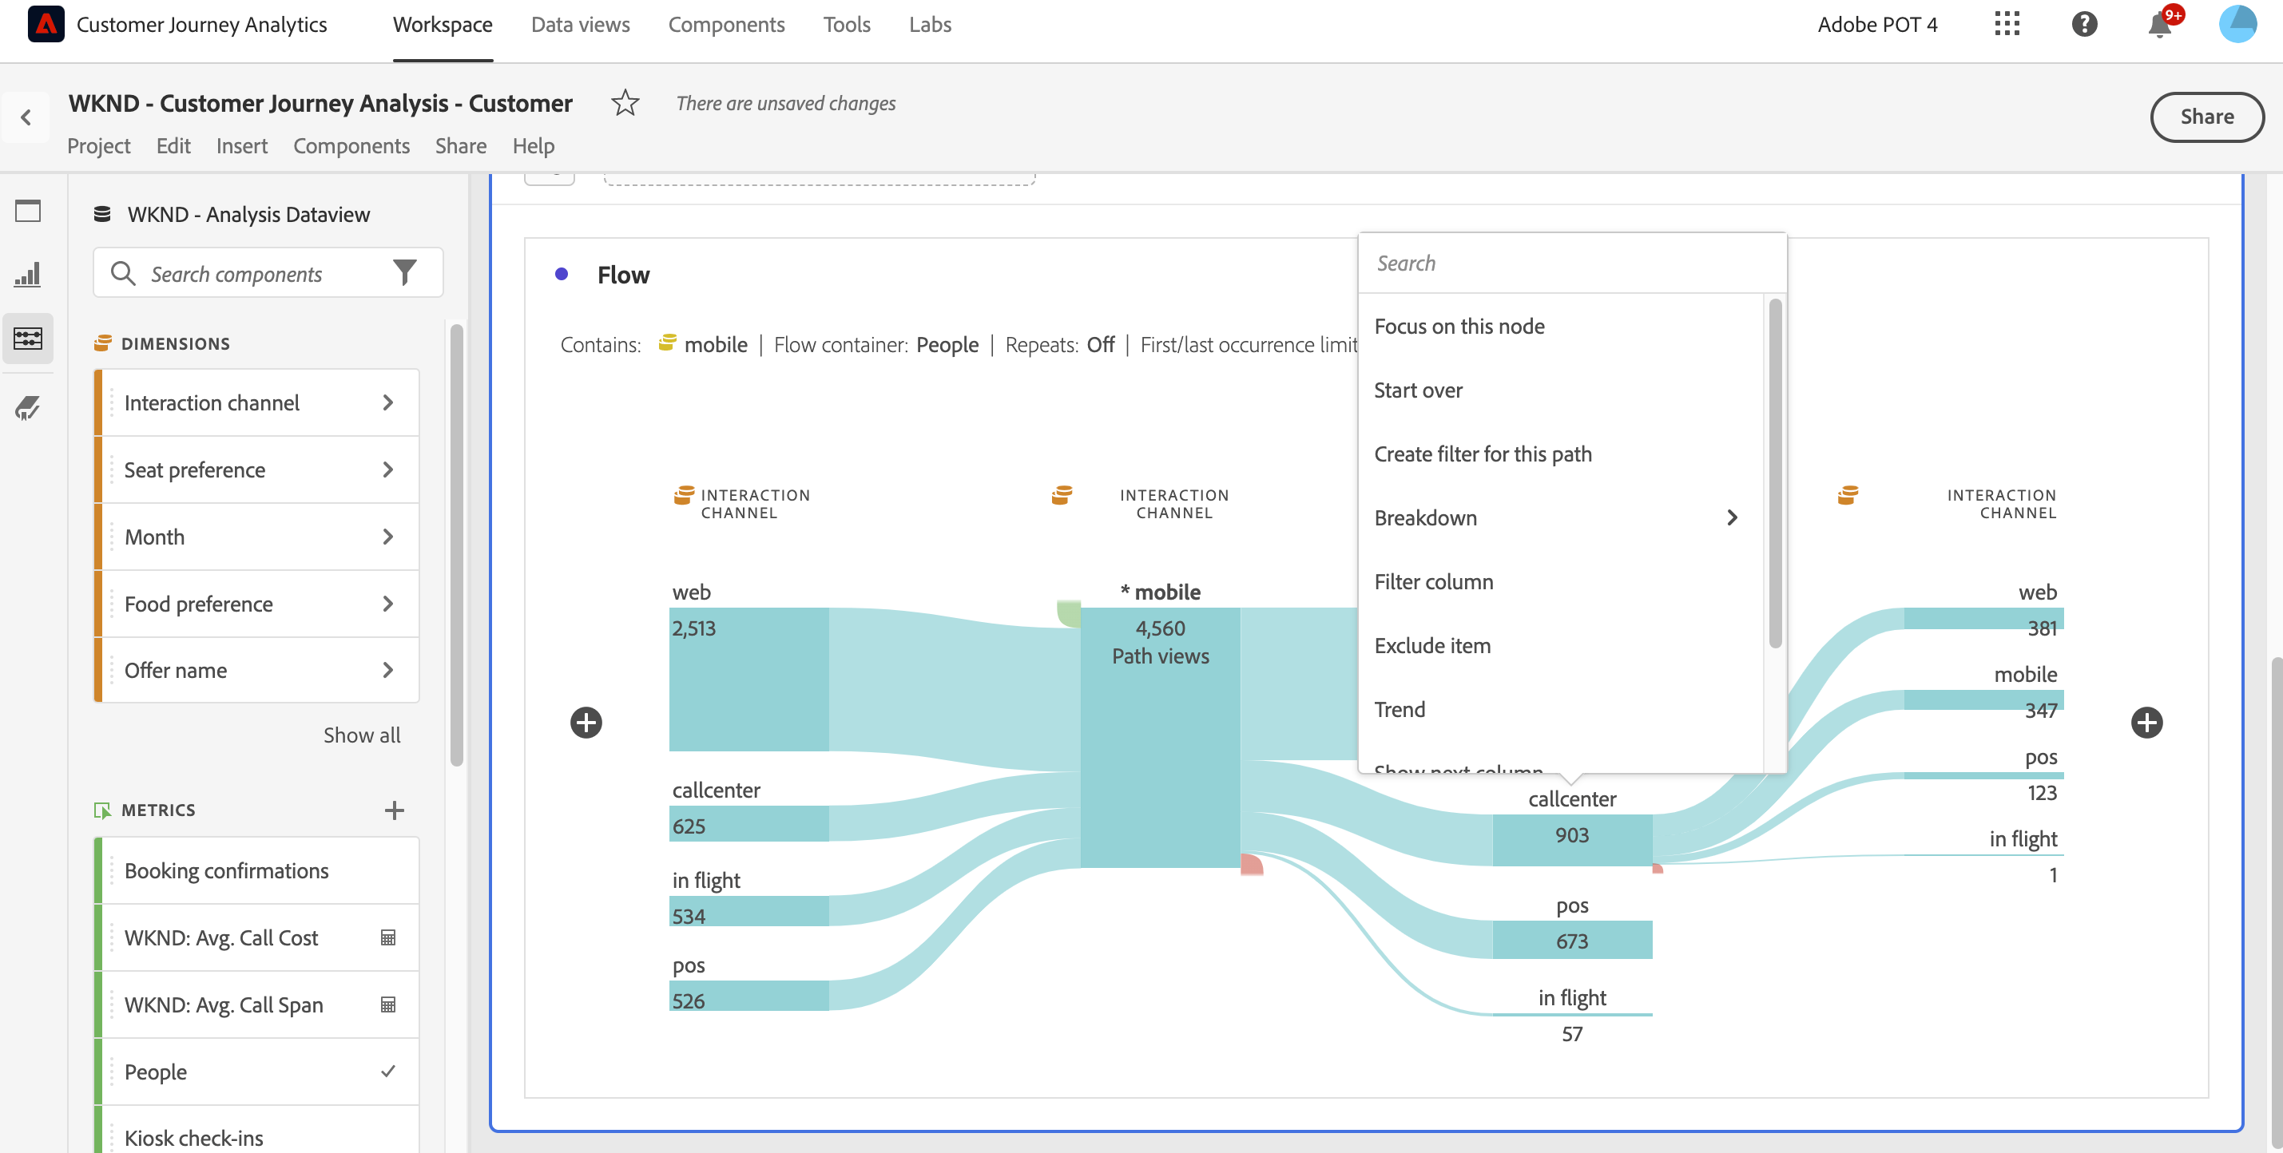
Task: Click Show all dimensions link
Action: click(362, 735)
